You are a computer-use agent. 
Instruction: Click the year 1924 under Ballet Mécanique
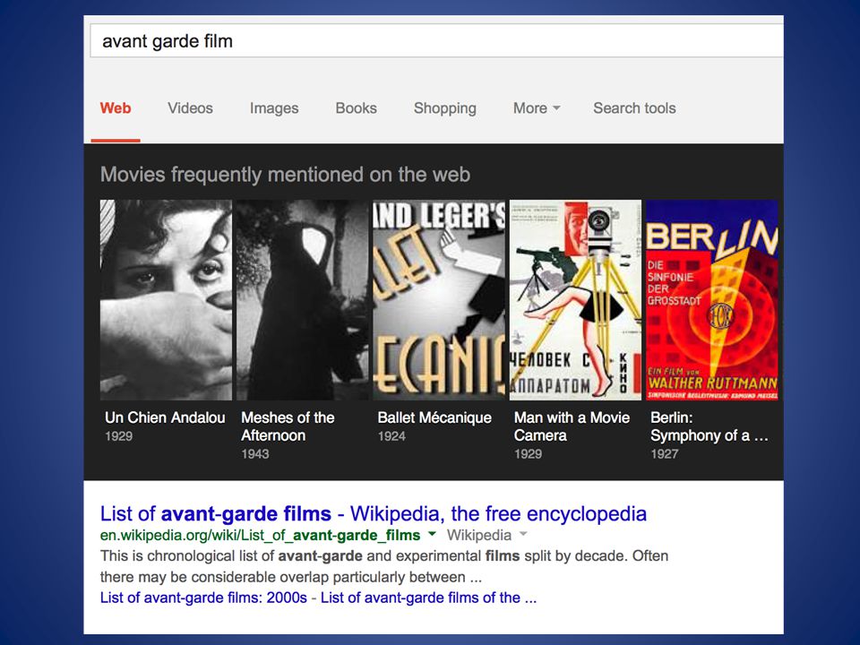pyautogui.click(x=391, y=436)
